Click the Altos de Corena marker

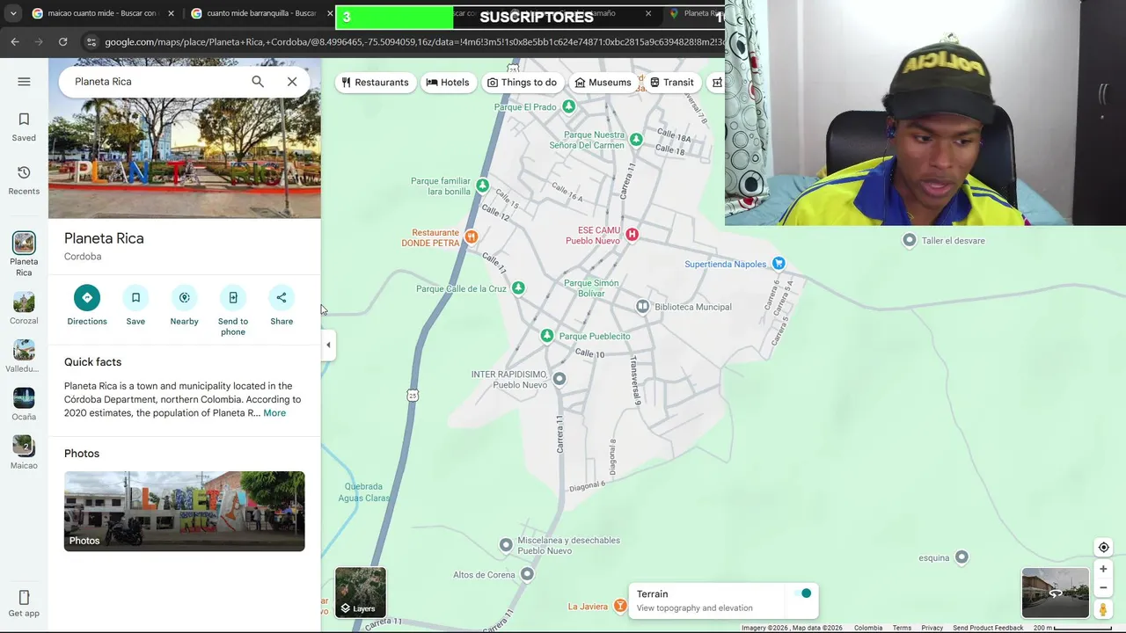coord(527,574)
